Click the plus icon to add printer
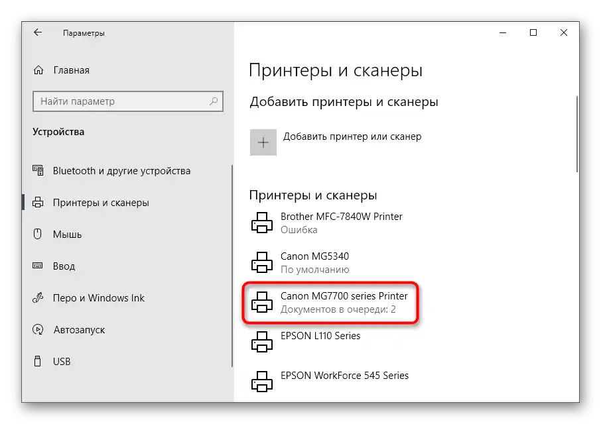 pyautogui.click(x=263, y=142)
